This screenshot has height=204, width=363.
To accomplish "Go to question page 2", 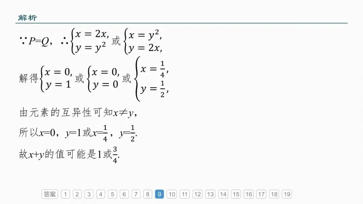I will [77, 194].
